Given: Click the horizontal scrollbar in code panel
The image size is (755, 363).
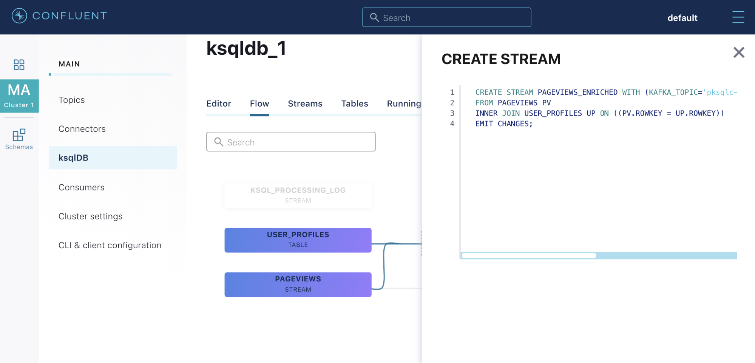Looking at the screenshot, I should [x=529, y=256].
